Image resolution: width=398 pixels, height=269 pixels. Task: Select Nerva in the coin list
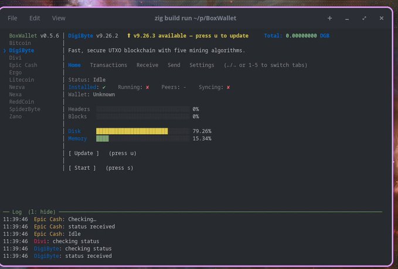click(17, 87)
